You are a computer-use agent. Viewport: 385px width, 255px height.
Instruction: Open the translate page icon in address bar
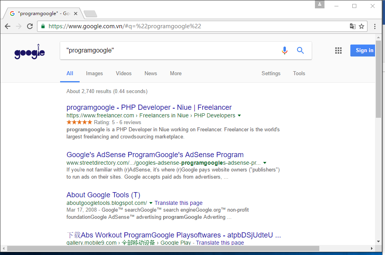(x=353, y=26)
